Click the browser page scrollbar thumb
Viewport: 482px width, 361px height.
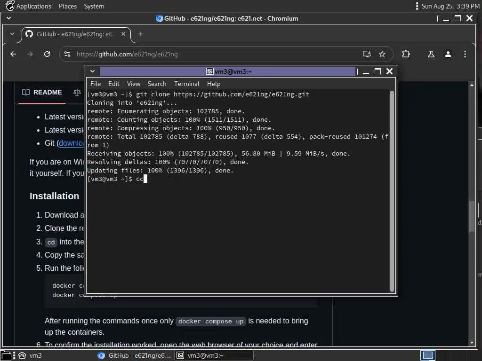(x=472, y=216)
